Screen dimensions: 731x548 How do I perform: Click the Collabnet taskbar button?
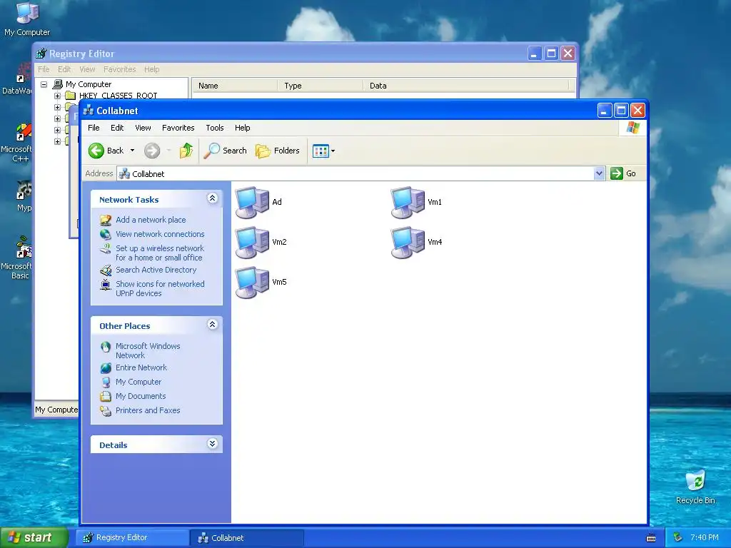pyautogui.click(x=248, y=538)
